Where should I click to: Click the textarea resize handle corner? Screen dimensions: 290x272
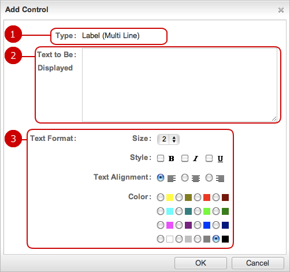pyautogui.click(x=274, y=119)
